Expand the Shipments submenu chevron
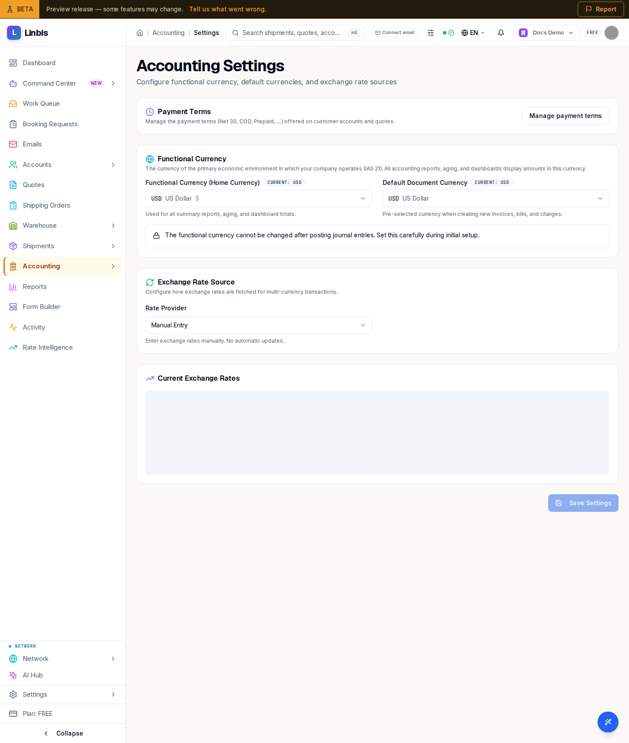 (113, 246)
